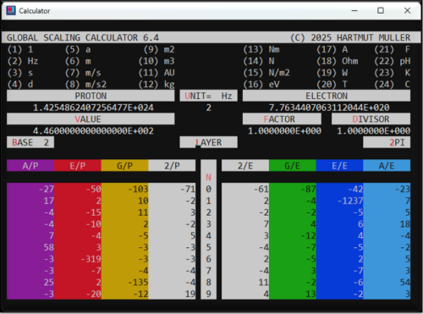
Task: Choose unit option (18) Ohm
Action: click(x=338, y=61)
